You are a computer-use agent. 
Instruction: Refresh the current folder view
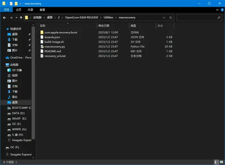[170, 17]
